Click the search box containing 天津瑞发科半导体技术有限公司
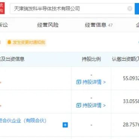Image resolution: width=139 pixels, height=139 pixels. 72,9
